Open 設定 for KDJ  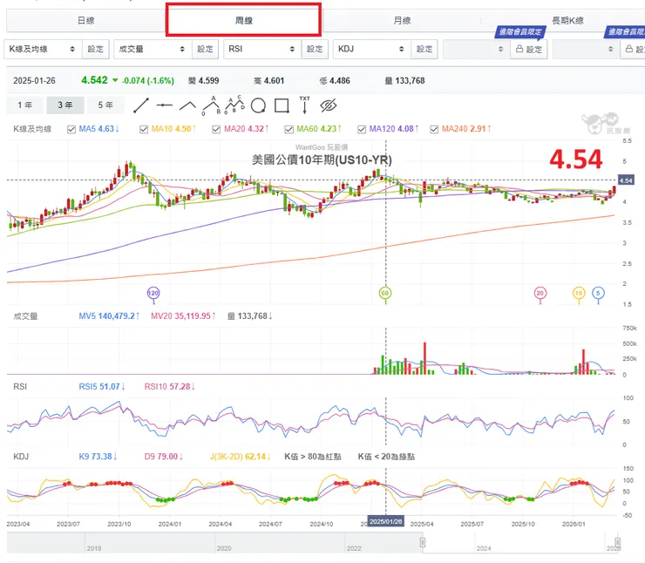click(424, 49)
